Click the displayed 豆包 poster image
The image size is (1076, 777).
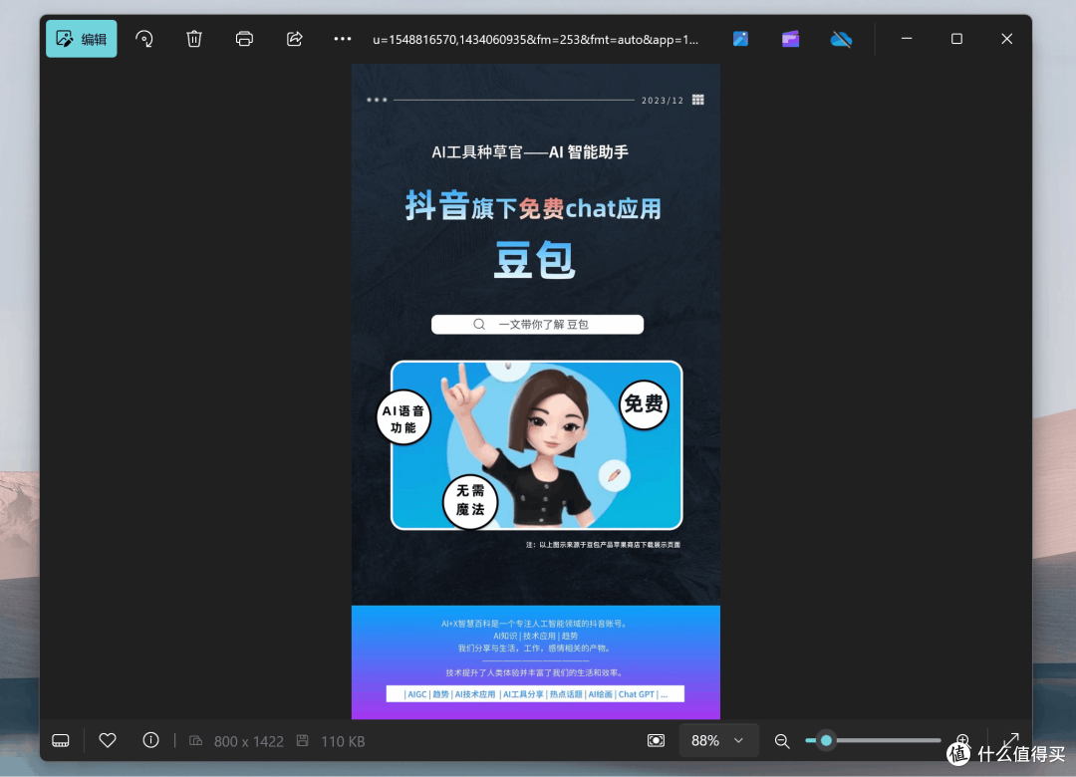click(536, 391)
